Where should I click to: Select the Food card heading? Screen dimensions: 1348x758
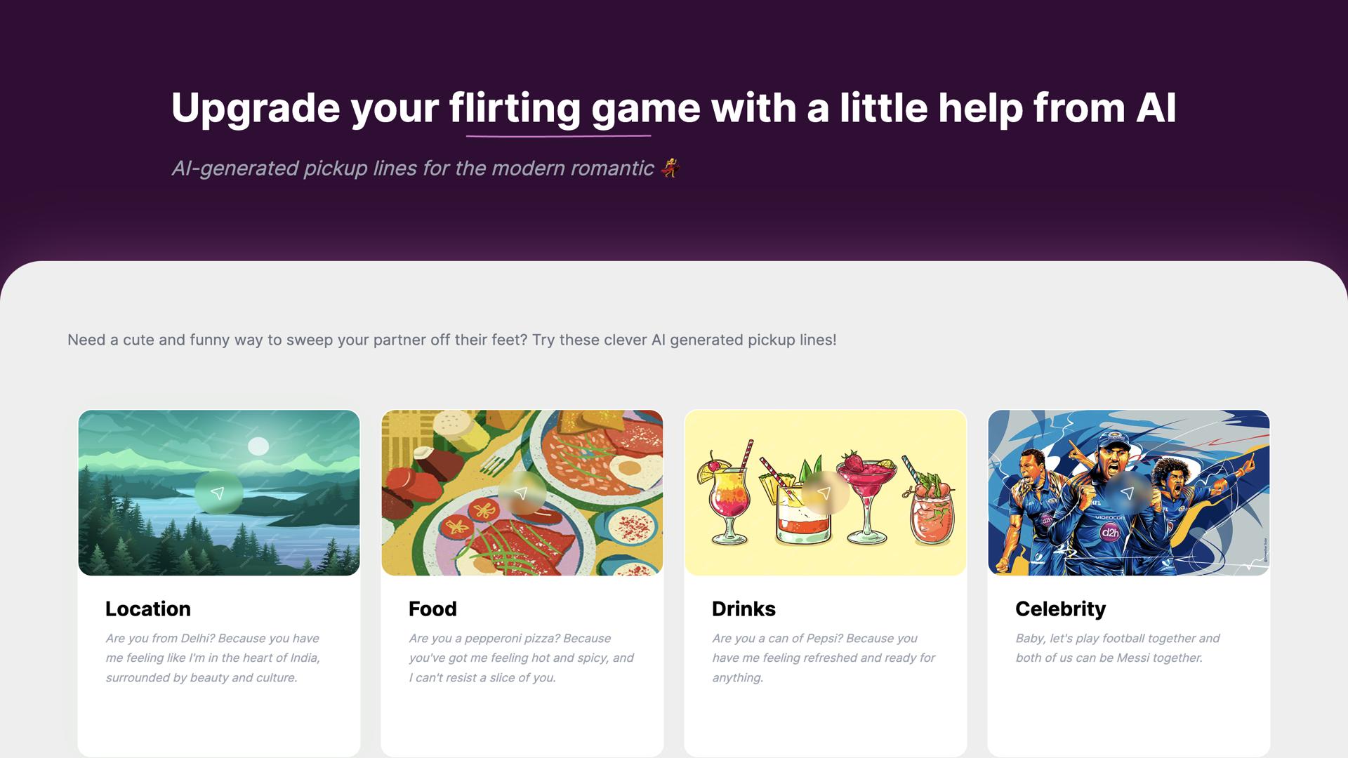(x=432, y=609)
